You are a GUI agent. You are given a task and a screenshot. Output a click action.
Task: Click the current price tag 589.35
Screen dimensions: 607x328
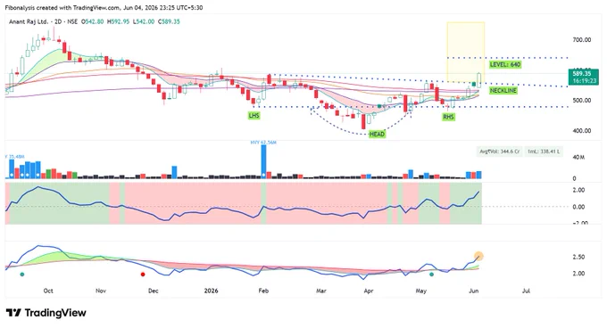tap(583, 77)
